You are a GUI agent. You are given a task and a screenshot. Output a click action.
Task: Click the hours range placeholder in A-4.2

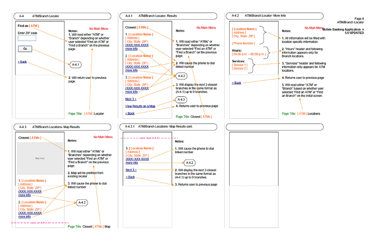click(x=249, y=54)
